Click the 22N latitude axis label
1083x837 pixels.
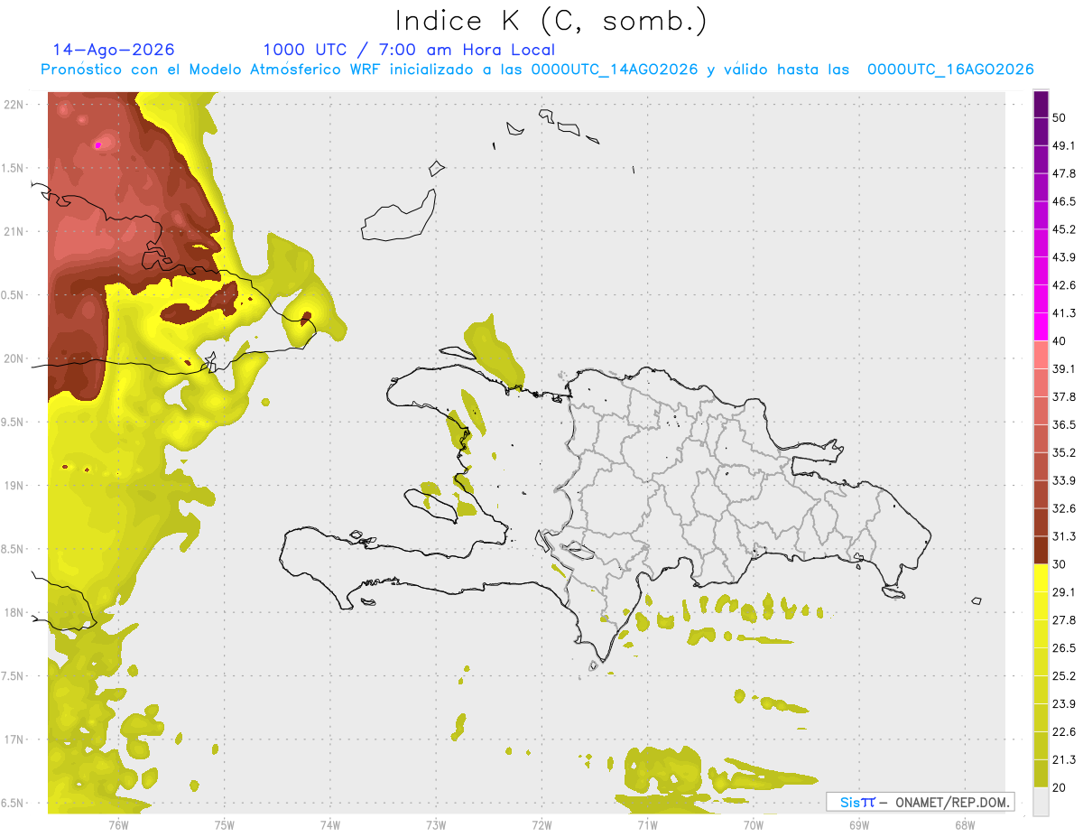(14, 104)
